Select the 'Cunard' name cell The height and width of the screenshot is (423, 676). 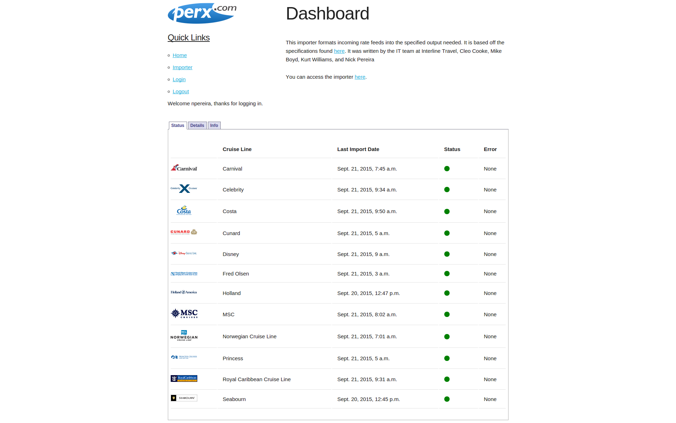[x=231, y=233]
